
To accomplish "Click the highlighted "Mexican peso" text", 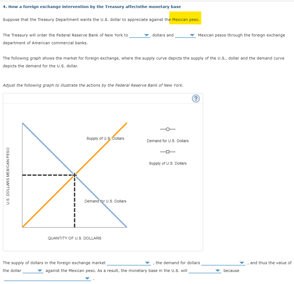I will click(x=185, y=19).
